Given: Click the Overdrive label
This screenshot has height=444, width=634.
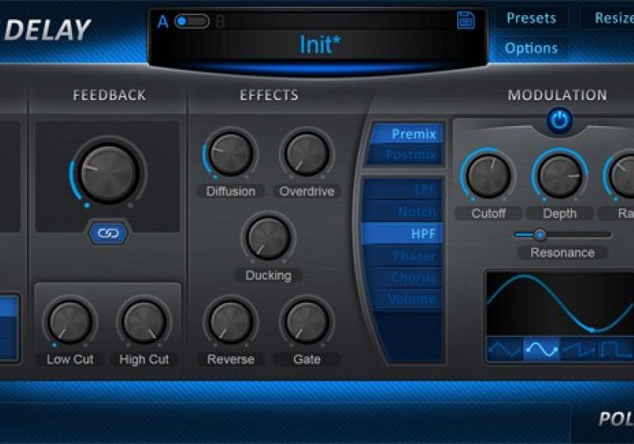Looking at the screenshot, I should [307, 191].
